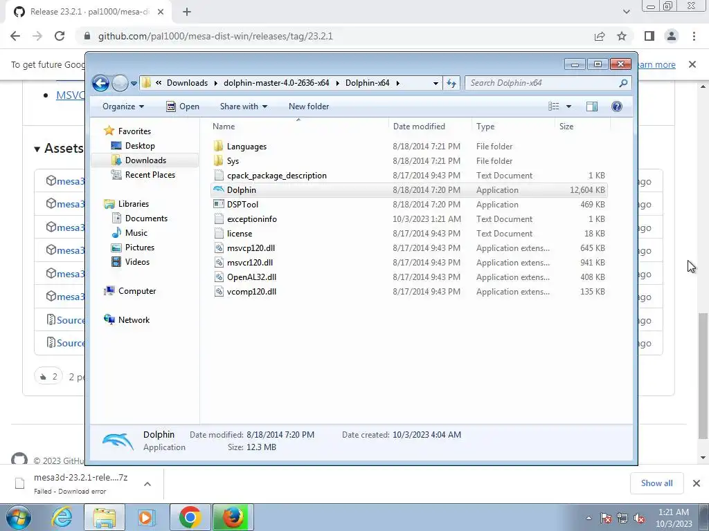
Task: Expand the view options dropdown arrow
Action: pyautogui.click(x=569, y=106)
